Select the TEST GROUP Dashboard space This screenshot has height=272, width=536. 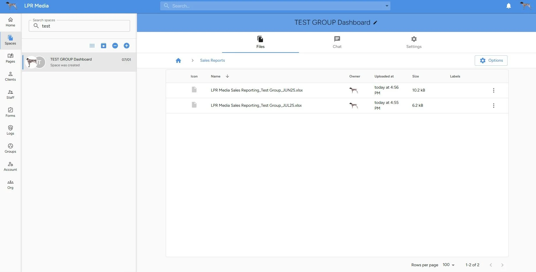(x=79, y=62)
